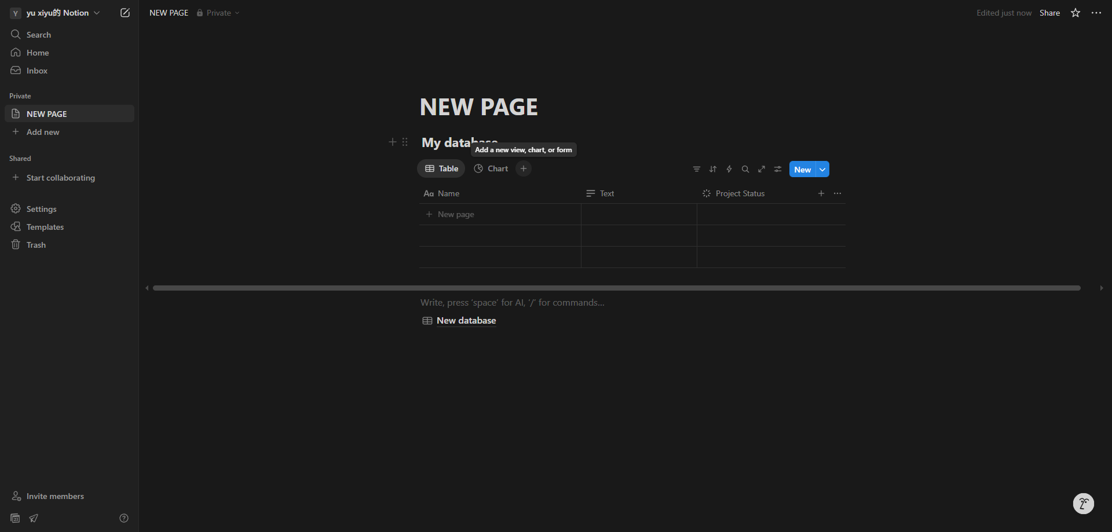Screen dimensions: 1112x532
Task: Click the Write, press space placeholder line
Action: [512, 302]
